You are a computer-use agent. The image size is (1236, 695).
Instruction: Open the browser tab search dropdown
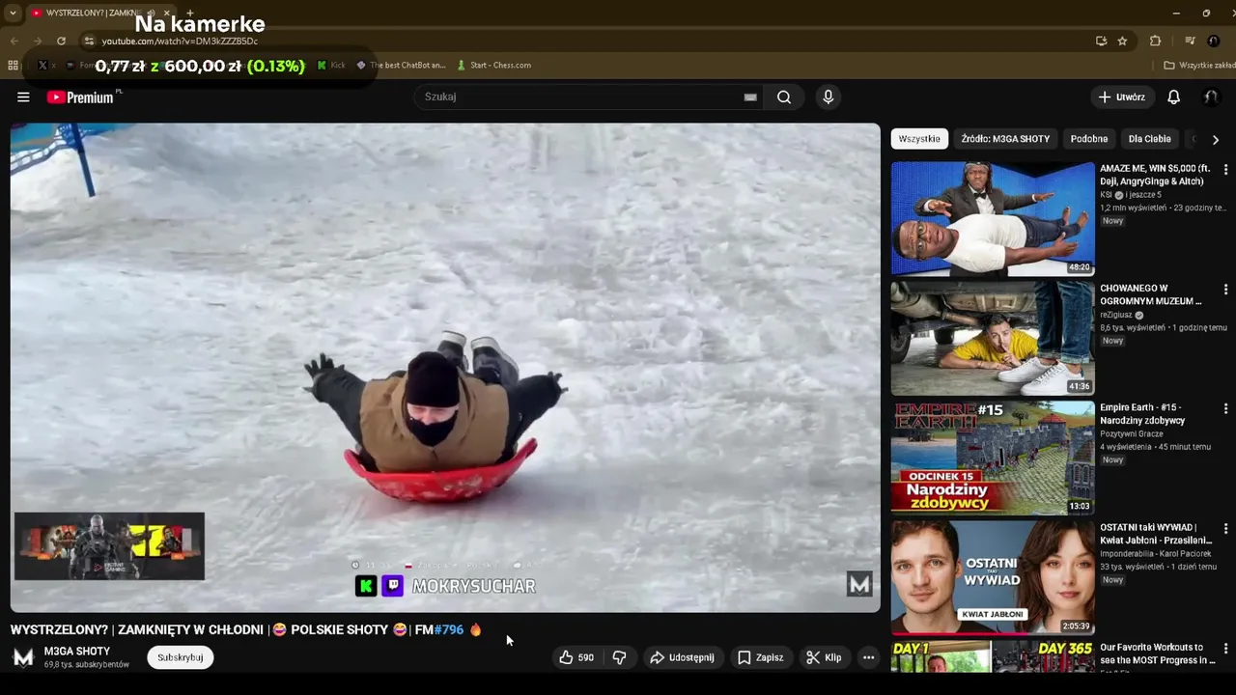pyautogui.click(x=13, y=13)
